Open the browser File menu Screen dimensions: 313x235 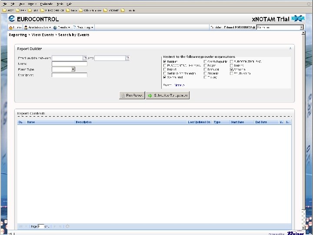(5, 4)
